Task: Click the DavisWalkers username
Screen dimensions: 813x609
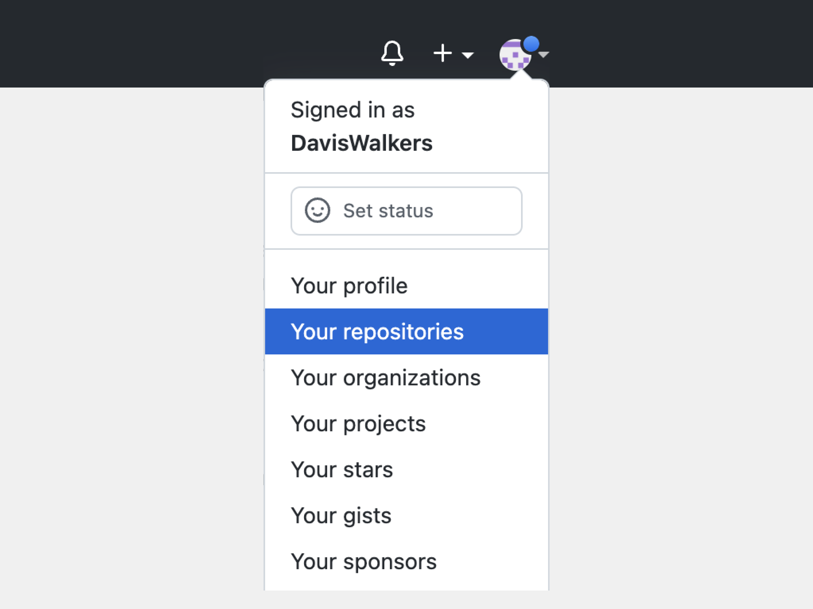Action: (x=362, y=143)
